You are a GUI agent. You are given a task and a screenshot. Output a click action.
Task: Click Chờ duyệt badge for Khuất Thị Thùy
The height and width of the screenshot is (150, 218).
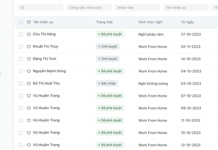click(108, 47)
